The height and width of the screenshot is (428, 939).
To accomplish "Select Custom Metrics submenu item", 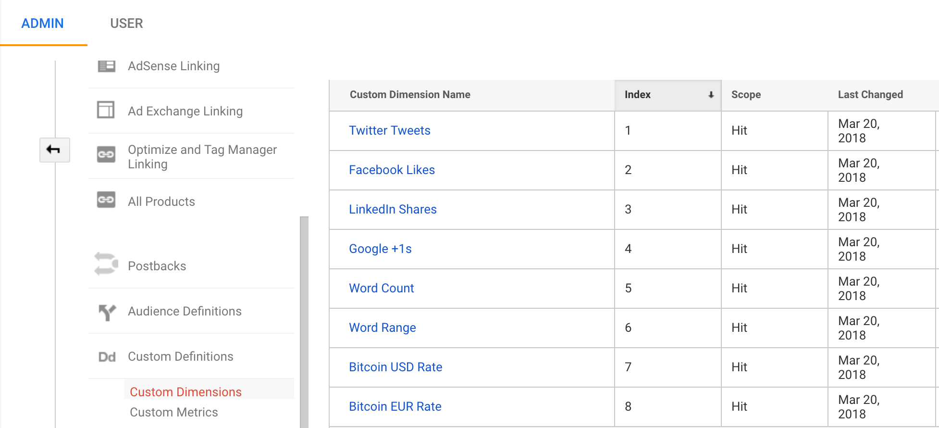I will click(x=173, y=412).
